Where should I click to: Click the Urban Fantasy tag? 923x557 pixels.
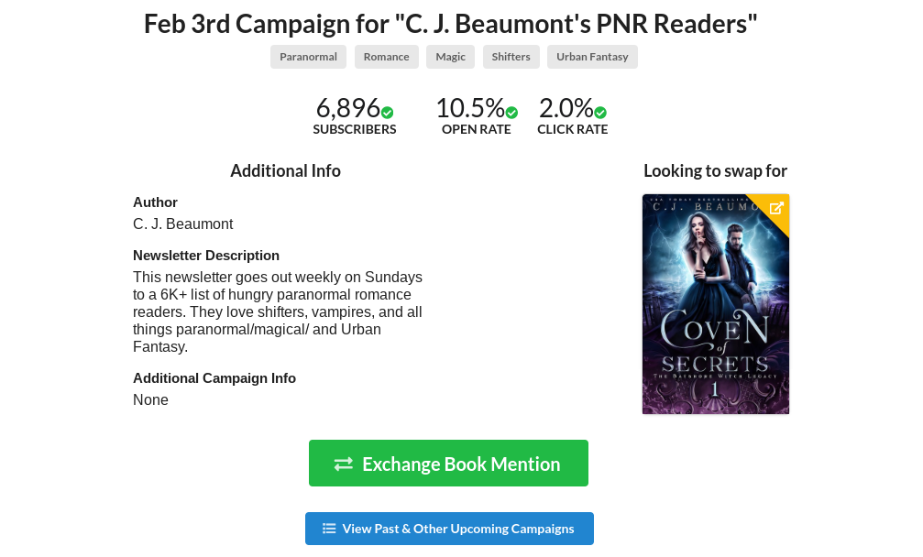click(x=592, y=57)
